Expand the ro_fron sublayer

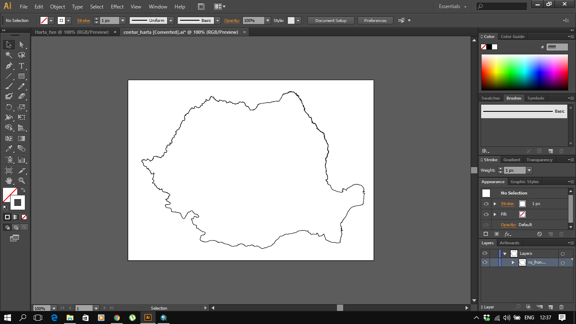pyautogui.click(x=513, y=262)
